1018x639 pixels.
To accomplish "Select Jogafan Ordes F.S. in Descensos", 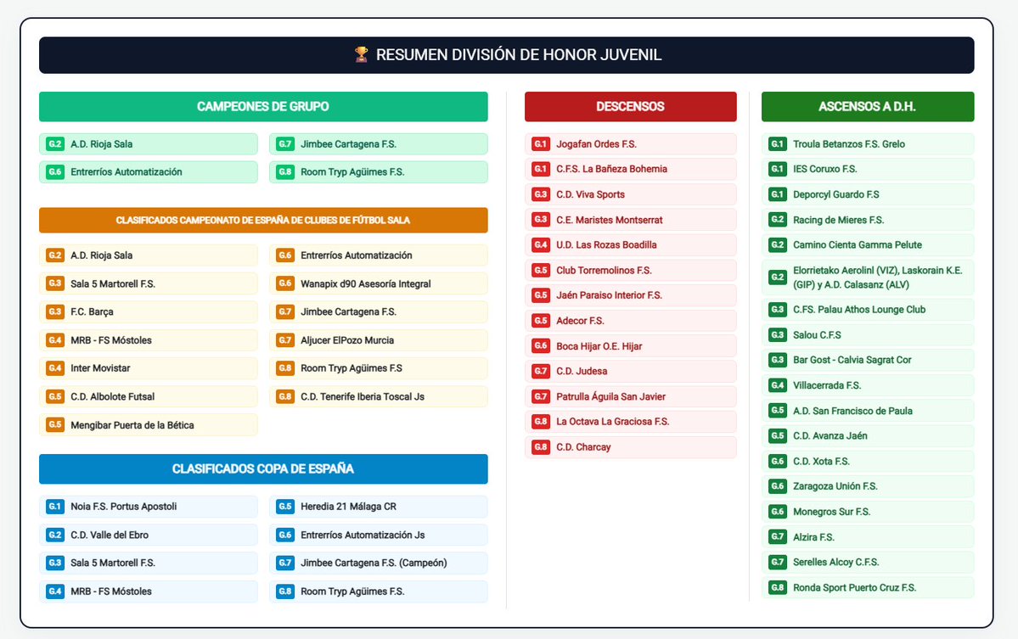I will [630, 144].
